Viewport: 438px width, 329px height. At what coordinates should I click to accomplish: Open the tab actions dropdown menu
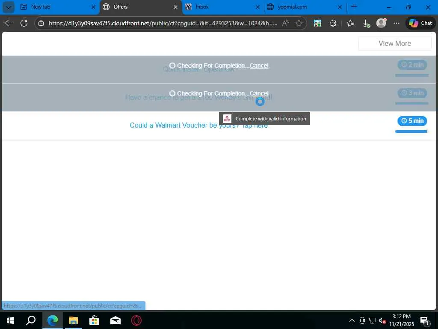[9, 7]
